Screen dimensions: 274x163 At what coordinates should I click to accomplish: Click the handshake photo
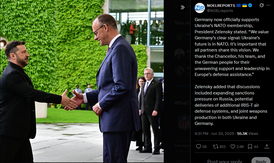pyautogui.click(x=82, y=81)
